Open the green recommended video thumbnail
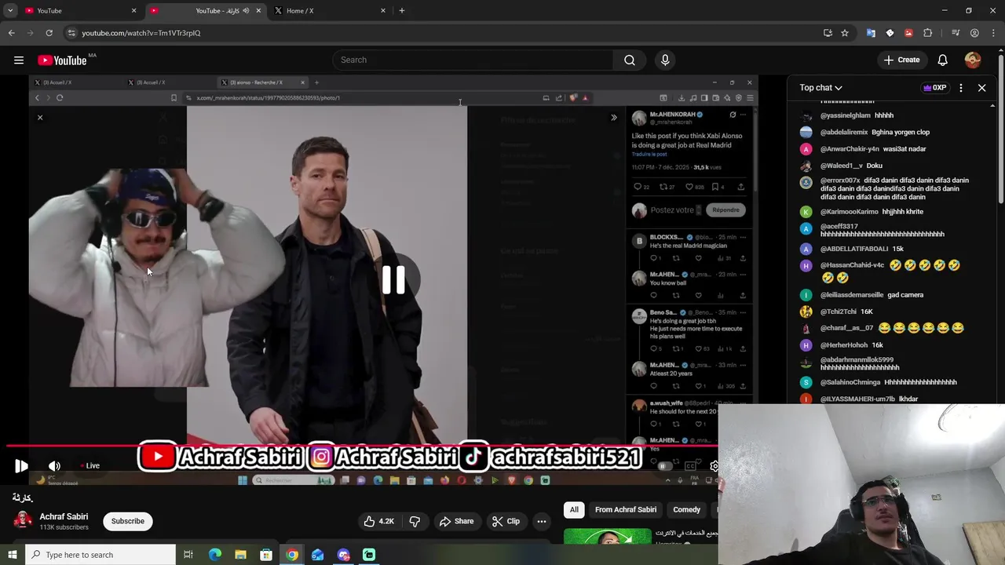Viewport: 1005px width, 565px height. click(x=607, y=536)
